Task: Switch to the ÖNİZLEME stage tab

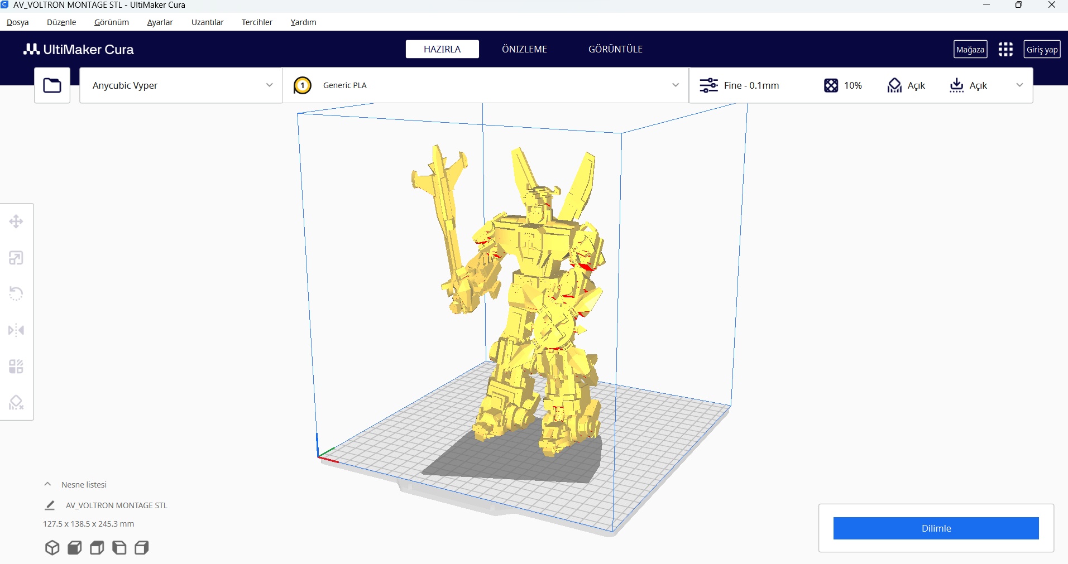Action: click(524, 49)
